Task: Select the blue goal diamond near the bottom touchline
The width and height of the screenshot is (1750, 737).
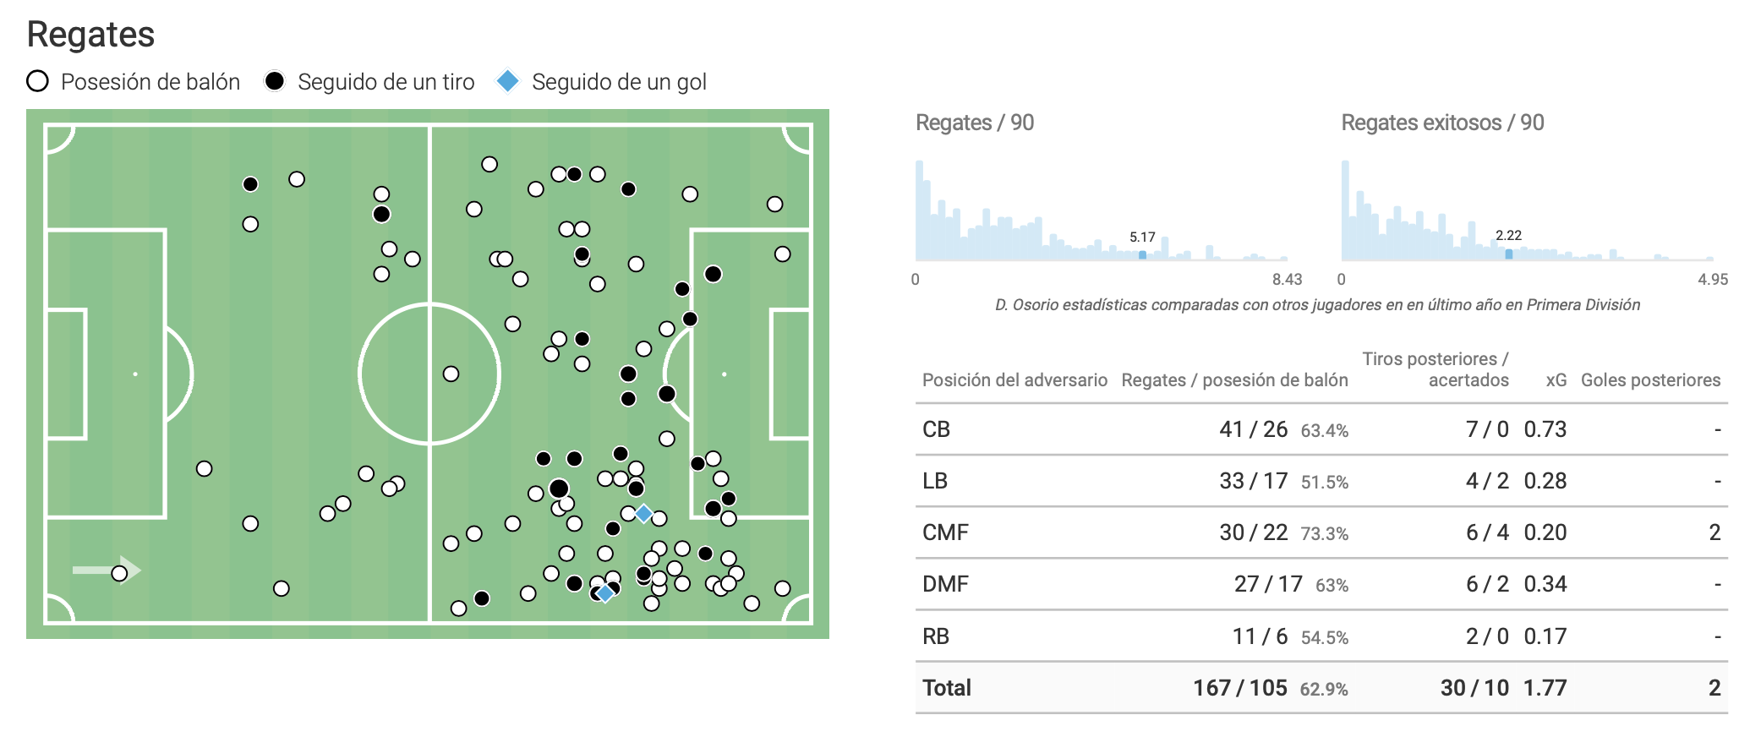Action: coord(604,593)
